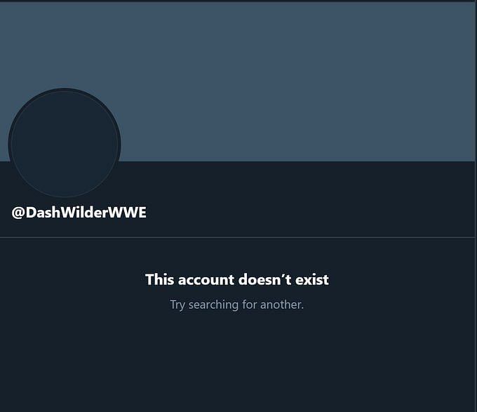This screenshot has height=412, width=477.
Task: Click the word "Try" in the subtitle
Action: tap(177, 305)
